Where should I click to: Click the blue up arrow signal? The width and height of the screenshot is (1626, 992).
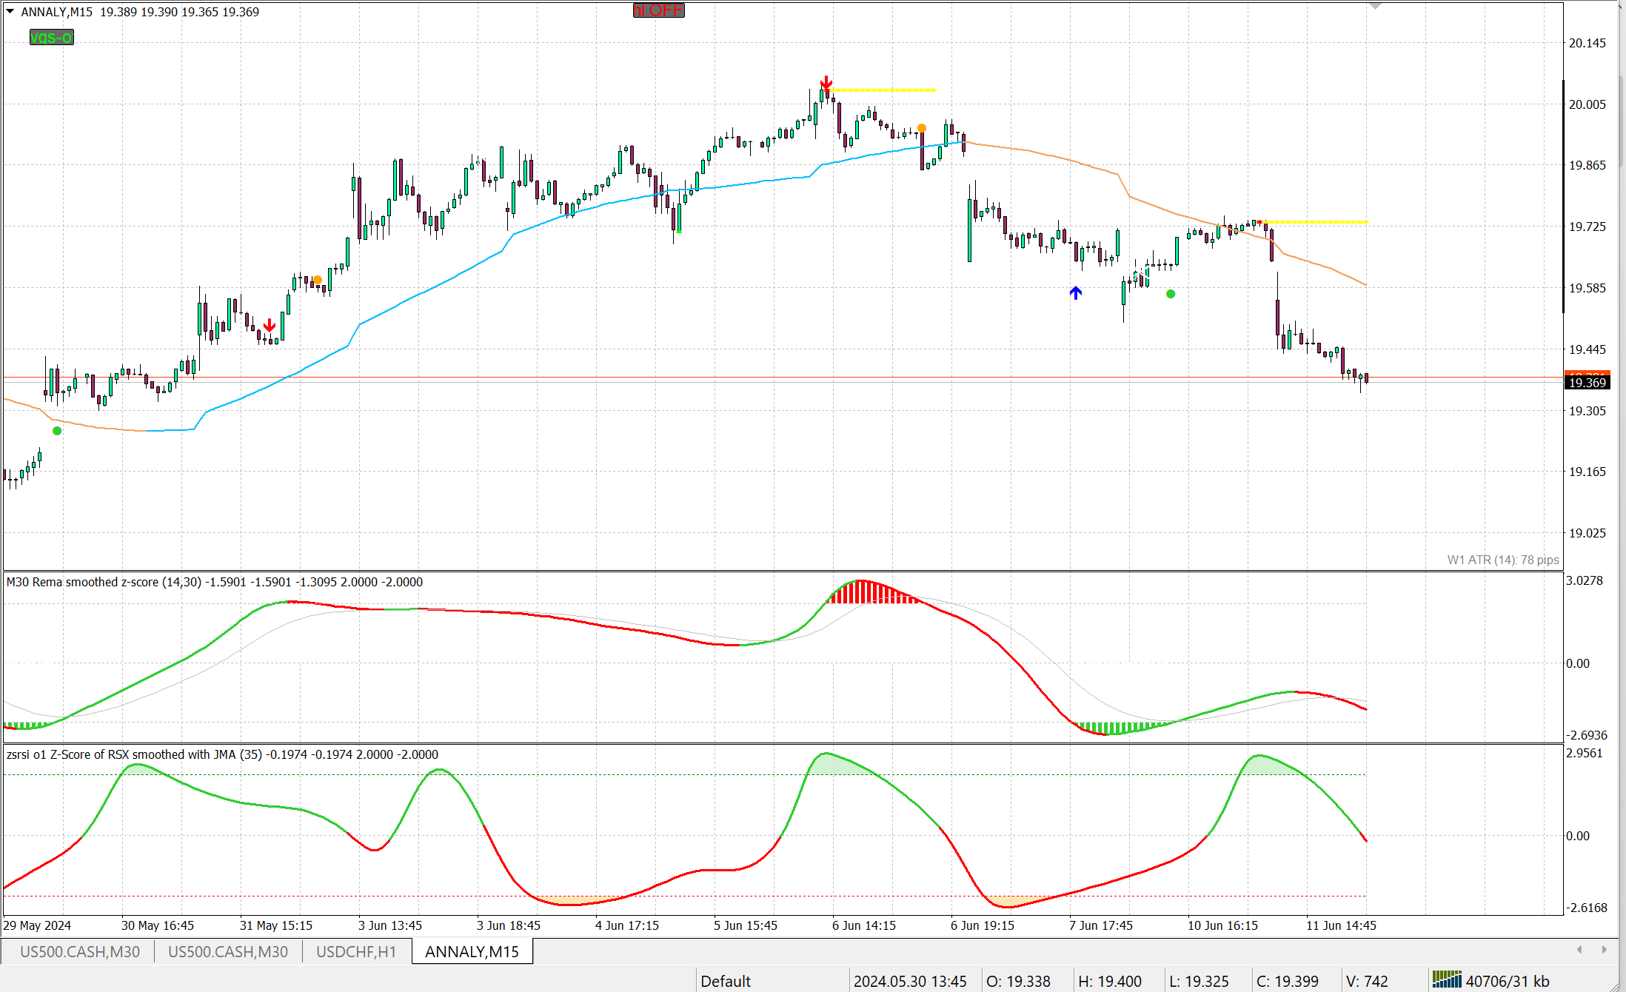coord(1076,293)
